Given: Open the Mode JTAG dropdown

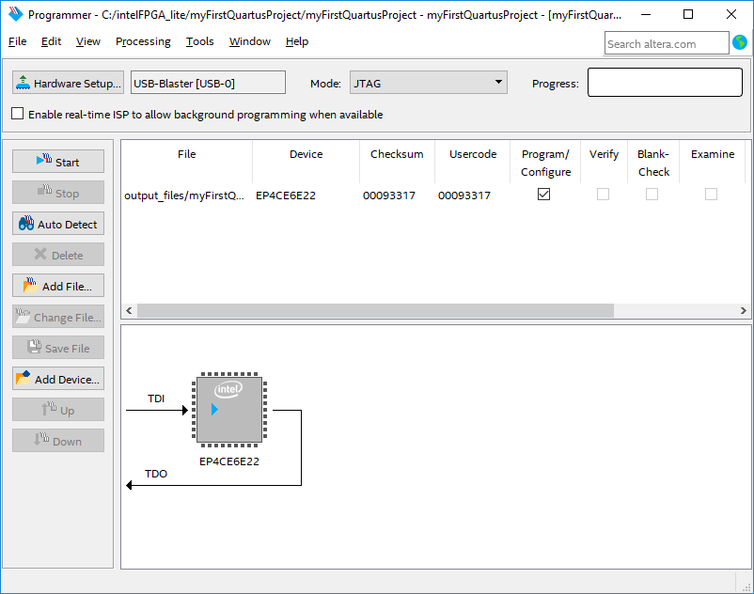Looking at the screenshot, I should pyautogui.click(x=429, y=83).
